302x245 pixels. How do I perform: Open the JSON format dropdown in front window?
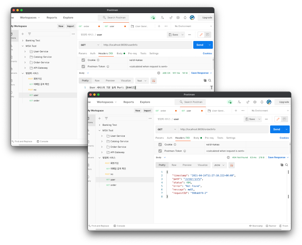[219, 165]
